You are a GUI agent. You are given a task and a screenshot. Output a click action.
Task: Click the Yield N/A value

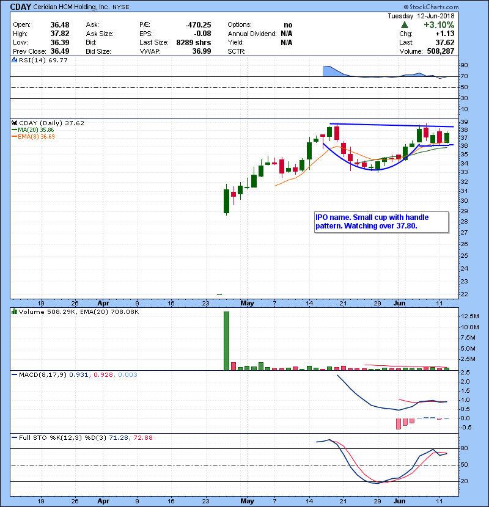coord(287,42)
